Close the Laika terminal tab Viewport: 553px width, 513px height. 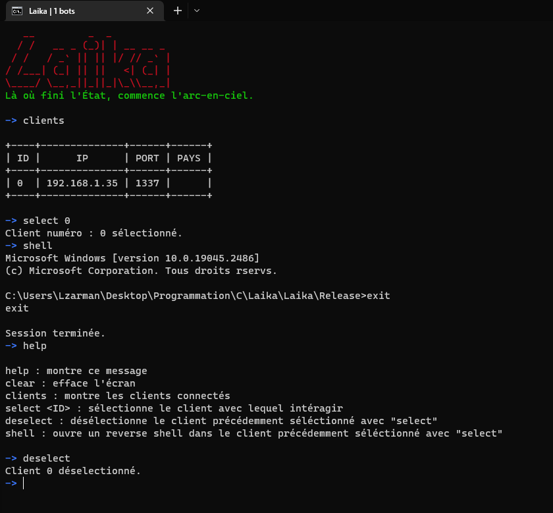click(x=151, y=11)
